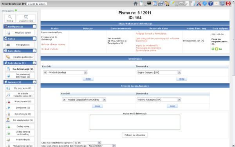This screenshot has height=147, width=235.
Task: Open Komórki dropdown showing GD - Wydział Geodezji
Action: [65, 73]
